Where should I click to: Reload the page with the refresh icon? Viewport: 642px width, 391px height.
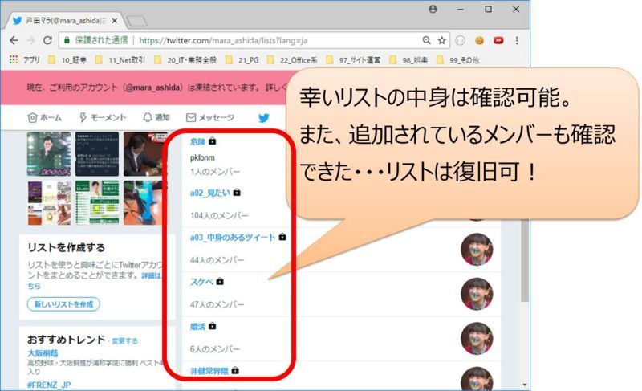pos(47,40)
